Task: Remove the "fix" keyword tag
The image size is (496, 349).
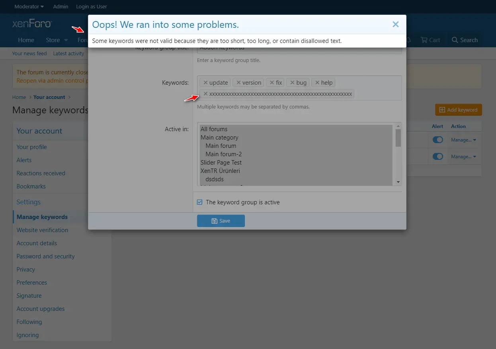Action: pos(272,83)
